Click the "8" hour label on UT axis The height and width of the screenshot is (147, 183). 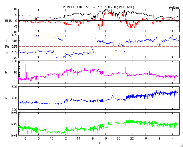(39, 138)
